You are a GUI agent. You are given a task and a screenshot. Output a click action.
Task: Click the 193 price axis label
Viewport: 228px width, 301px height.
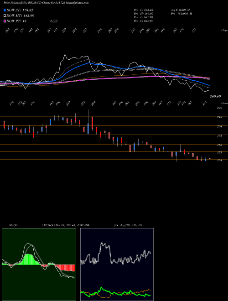(219, 136)
